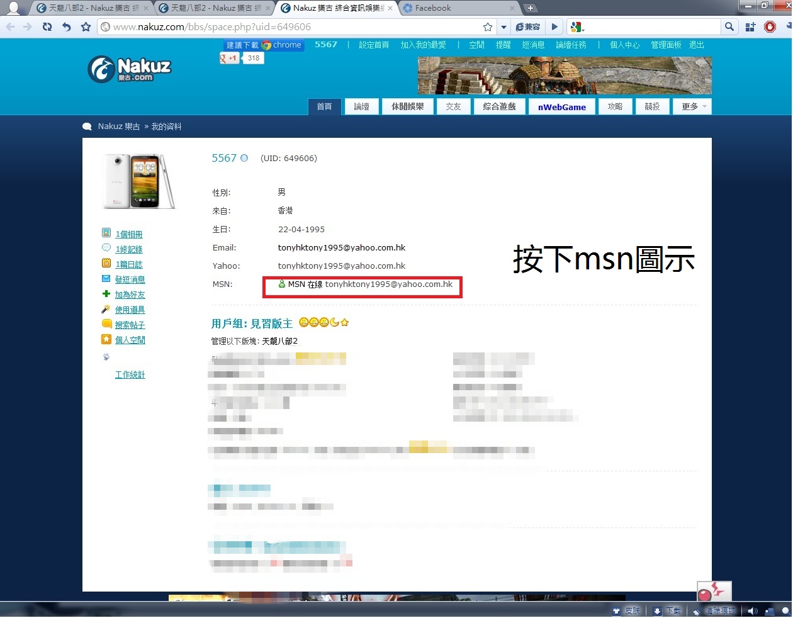Click the green plus add-friend icon

pos(106,294)
